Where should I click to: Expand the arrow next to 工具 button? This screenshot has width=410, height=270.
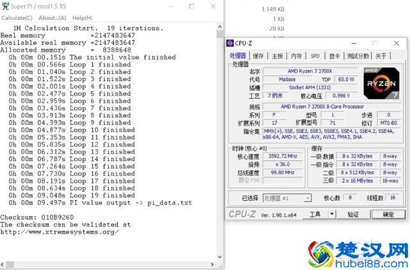pyautogui.click(x=332, y=214)
